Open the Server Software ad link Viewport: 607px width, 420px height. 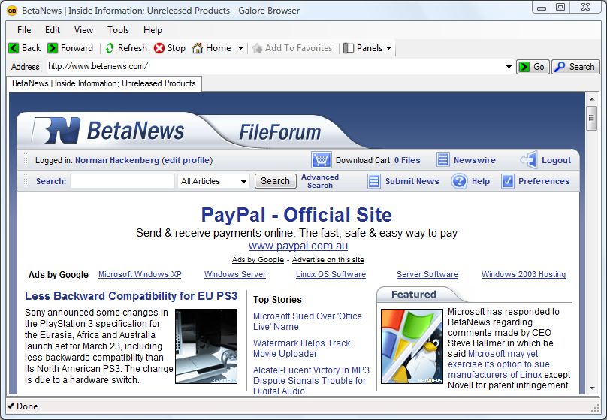click(427, 274)
